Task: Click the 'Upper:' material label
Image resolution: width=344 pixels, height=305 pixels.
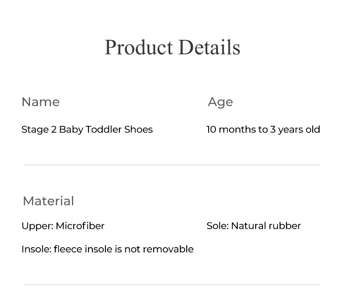Action: (37, 226)
